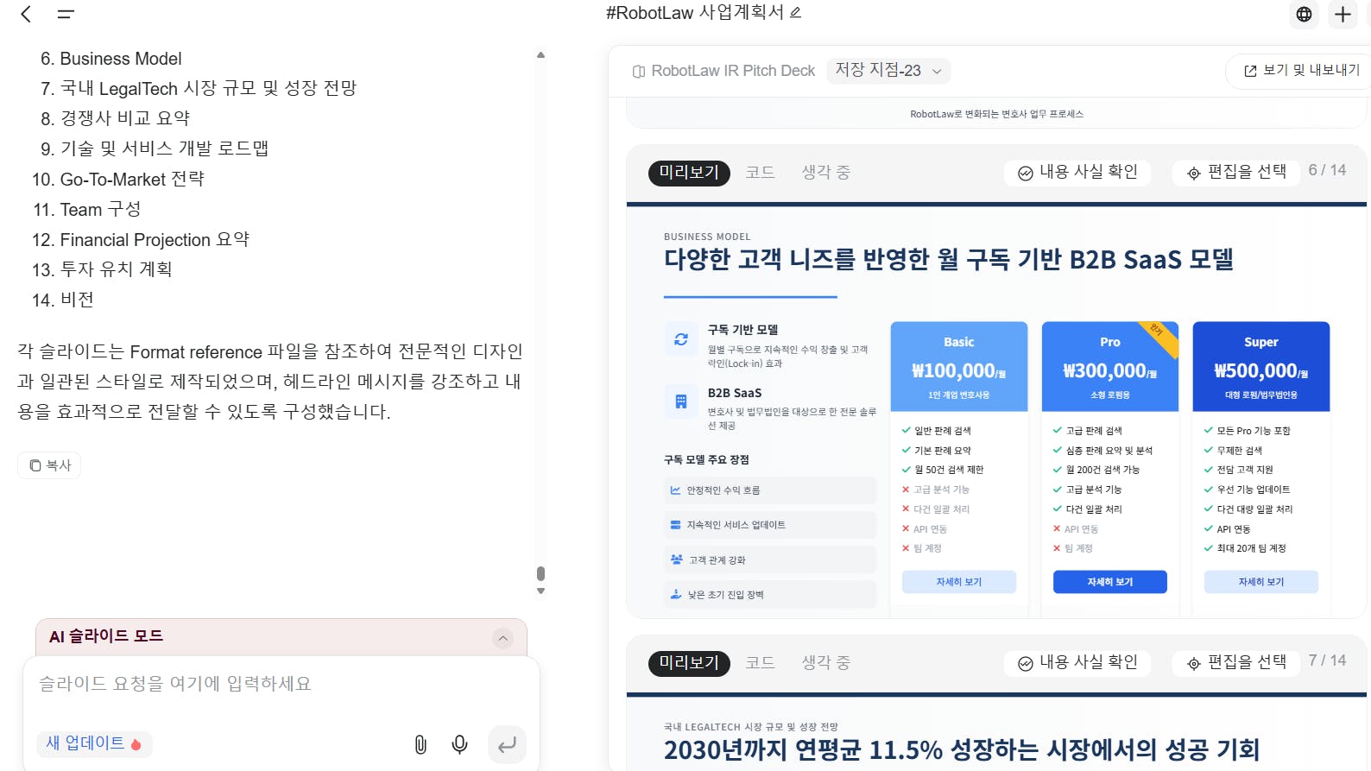The height and width of the screenshot is (771, 1371).
Task: Click 자세히 보기 under Basic plan
Action: [958, 582]
